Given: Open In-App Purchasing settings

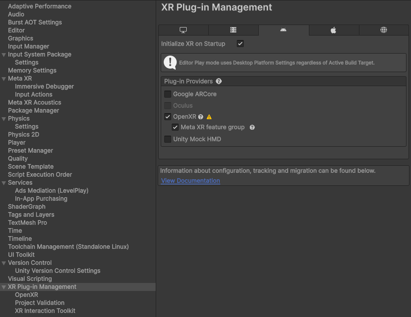Looking at the screenshot, I should pyautogui.click(x=41, y=199).
